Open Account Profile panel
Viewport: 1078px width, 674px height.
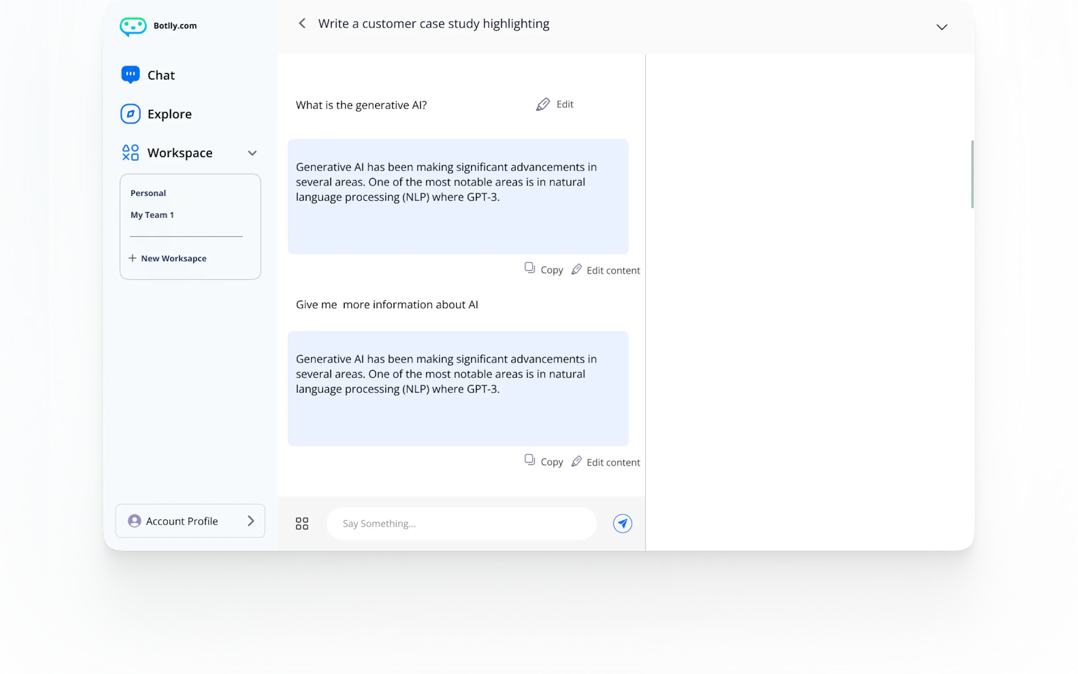click(181, 521)
